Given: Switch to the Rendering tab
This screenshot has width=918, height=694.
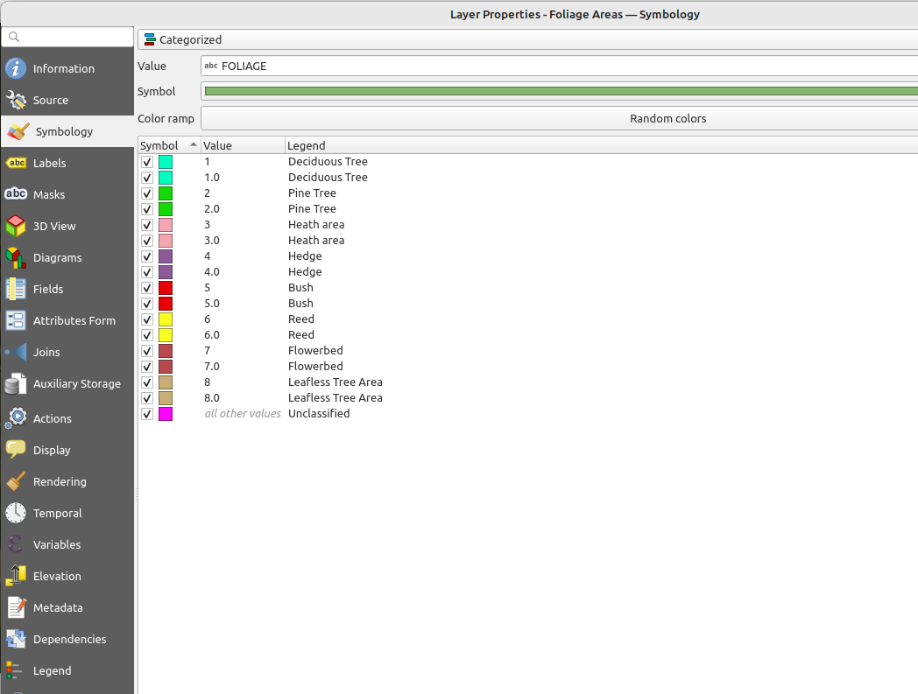Looking at the screenshot, I should [60, 481].
